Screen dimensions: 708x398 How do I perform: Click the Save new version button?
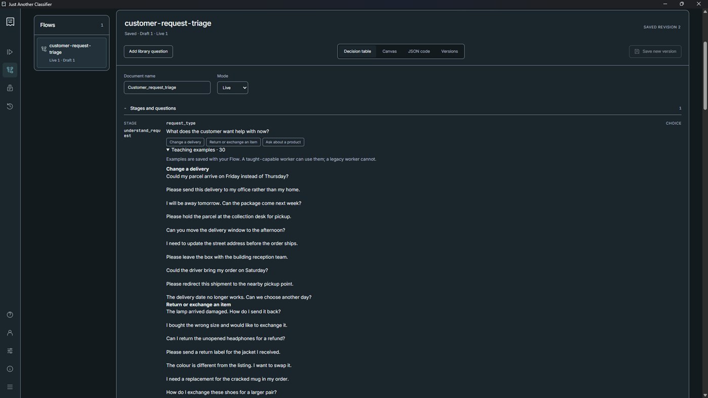point(655,52)
